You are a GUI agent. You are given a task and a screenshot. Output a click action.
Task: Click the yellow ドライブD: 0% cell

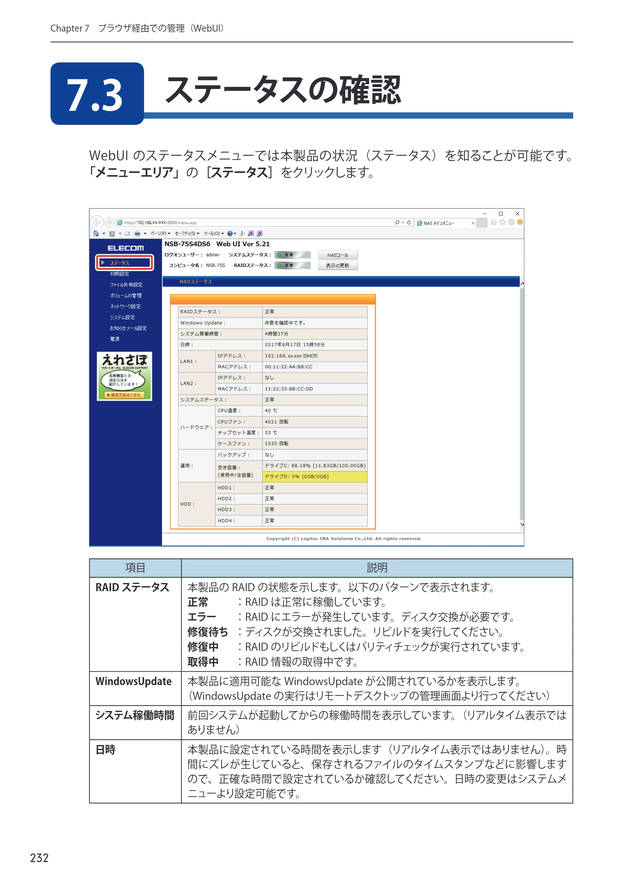pyautogui.click(x=315, y=477)
